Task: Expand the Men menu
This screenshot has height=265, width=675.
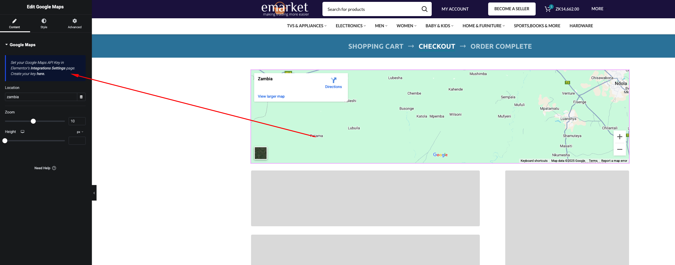Action: 381,26
